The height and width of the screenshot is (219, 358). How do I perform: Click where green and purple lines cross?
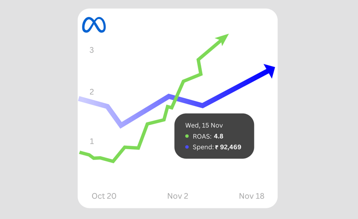[175, 98]
